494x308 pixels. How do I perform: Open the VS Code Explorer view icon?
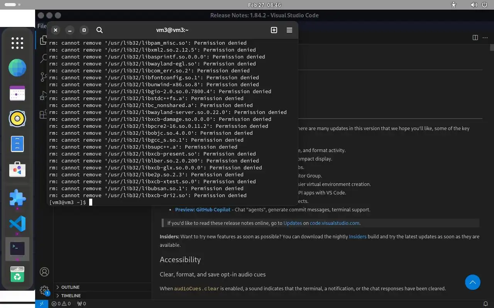(42, 40)
